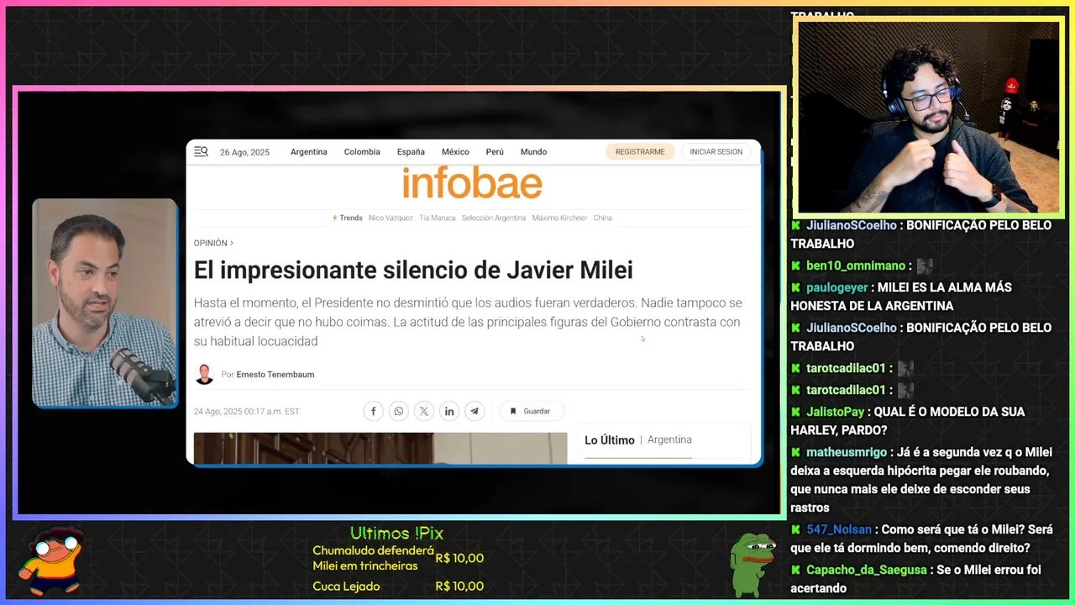Open the Nico Vázquez trend link

click(391, 218)
